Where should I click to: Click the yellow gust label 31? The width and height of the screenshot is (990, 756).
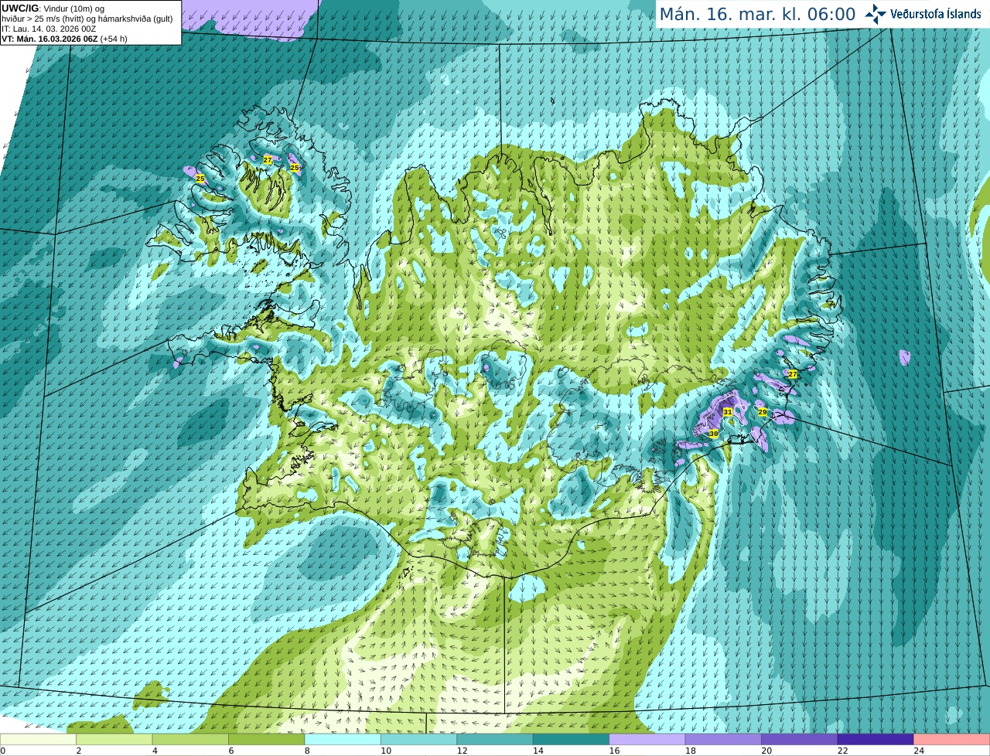click(x=728, y=412)
